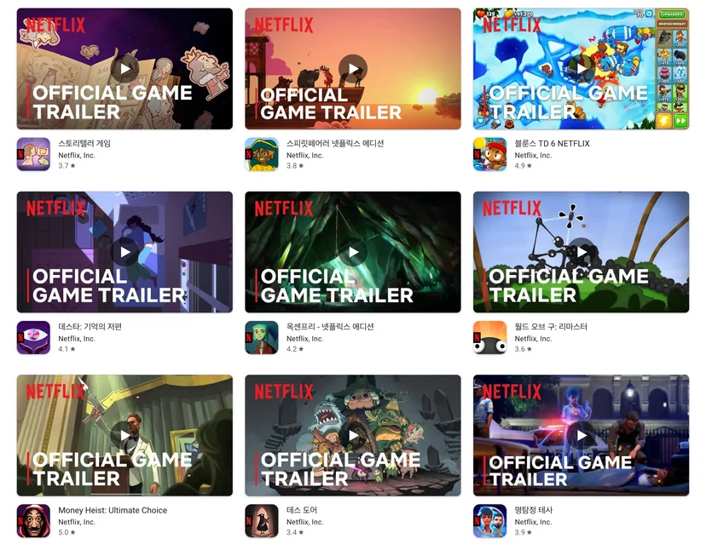706x544 pixels.
Task: Open the 데스 도어 crow app icon
Action: pyautogui.click(x=262, y=521)
